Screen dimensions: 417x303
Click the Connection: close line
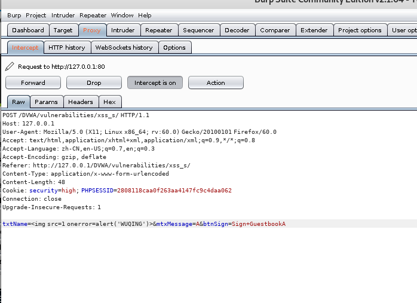point(32,199)
